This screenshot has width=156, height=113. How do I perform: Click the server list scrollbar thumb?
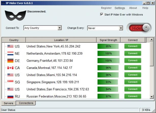[x=151, y=54]
